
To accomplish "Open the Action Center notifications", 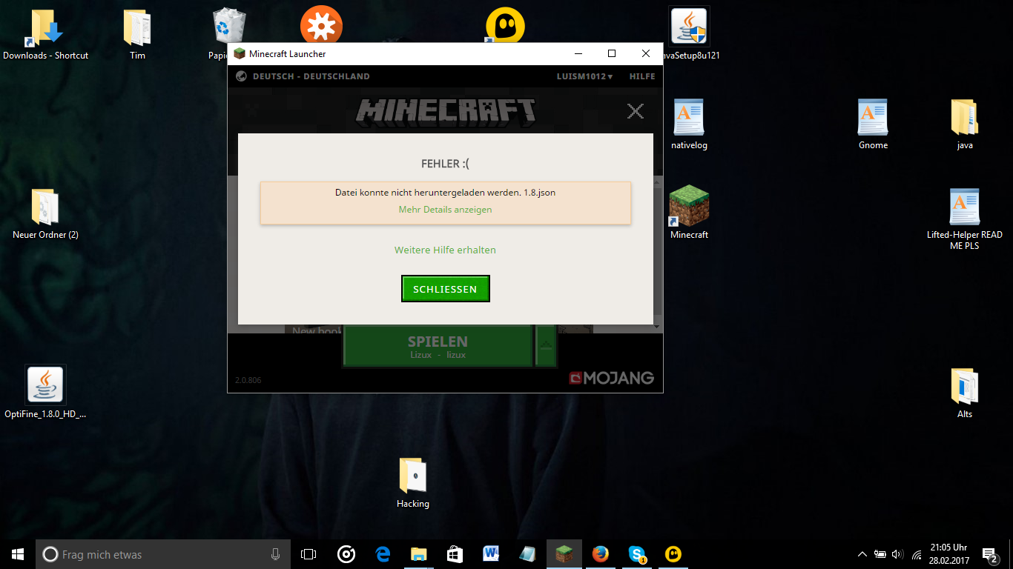I will tap(989, 554).
